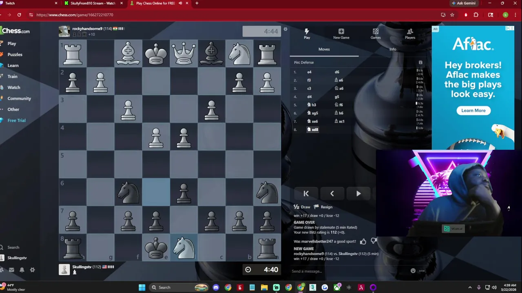The width and height of the screenshot is (522, 293).
Task: Open browser side panel icon
Action: tap(491, 15)
